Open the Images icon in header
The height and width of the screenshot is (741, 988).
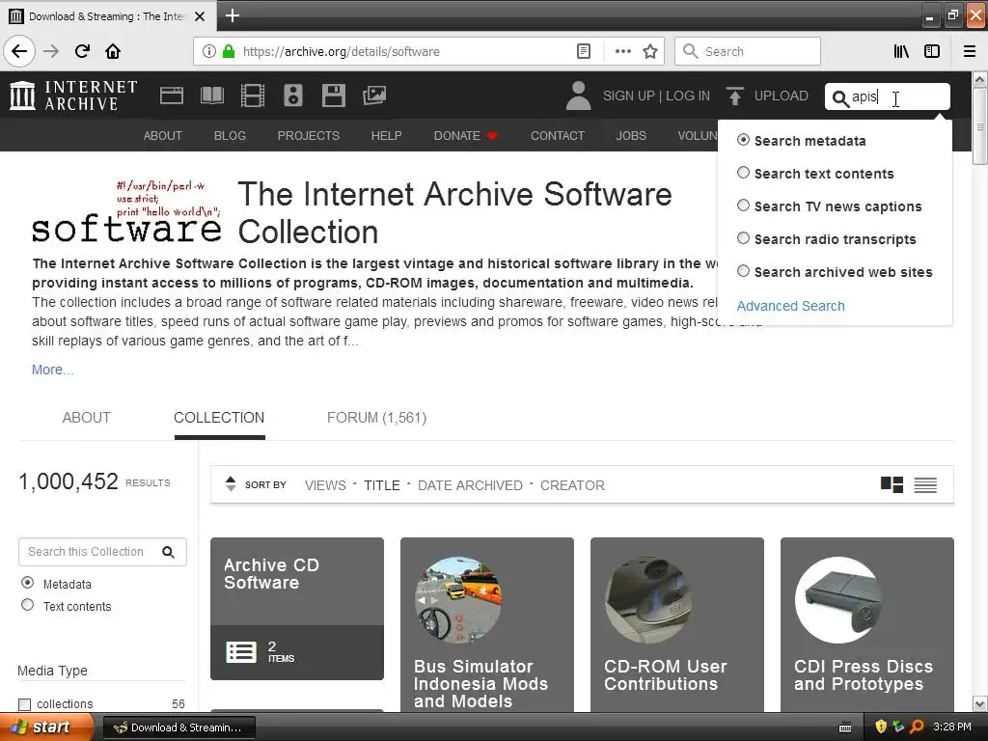pos(374,96)
